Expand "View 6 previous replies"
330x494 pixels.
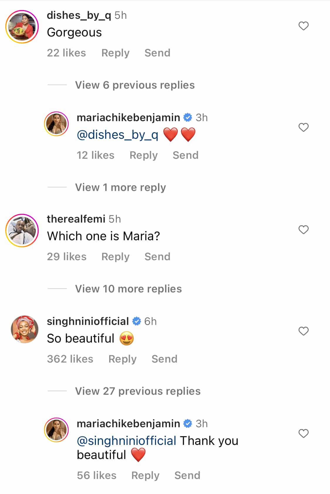[x=135, y=85]
